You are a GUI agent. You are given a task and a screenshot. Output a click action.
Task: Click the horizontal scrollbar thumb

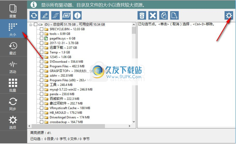tap(68, 126)
